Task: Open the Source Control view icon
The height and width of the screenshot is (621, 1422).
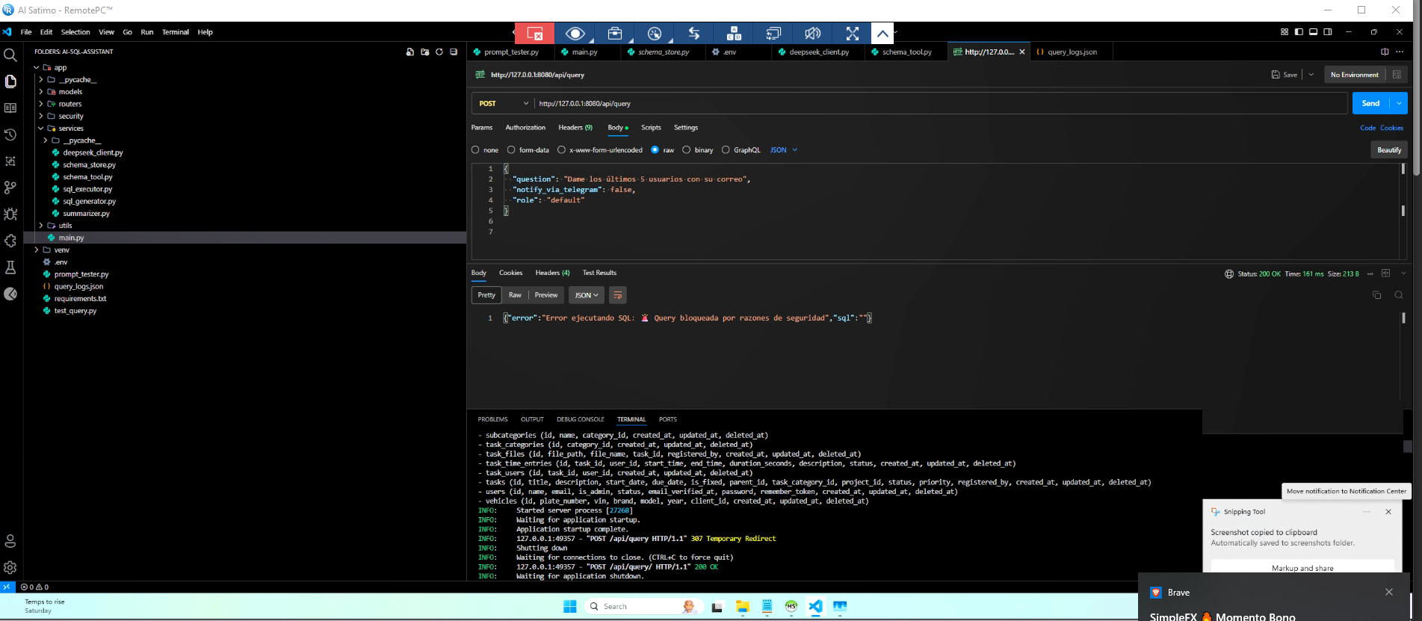Action: [x=10, y=188]
